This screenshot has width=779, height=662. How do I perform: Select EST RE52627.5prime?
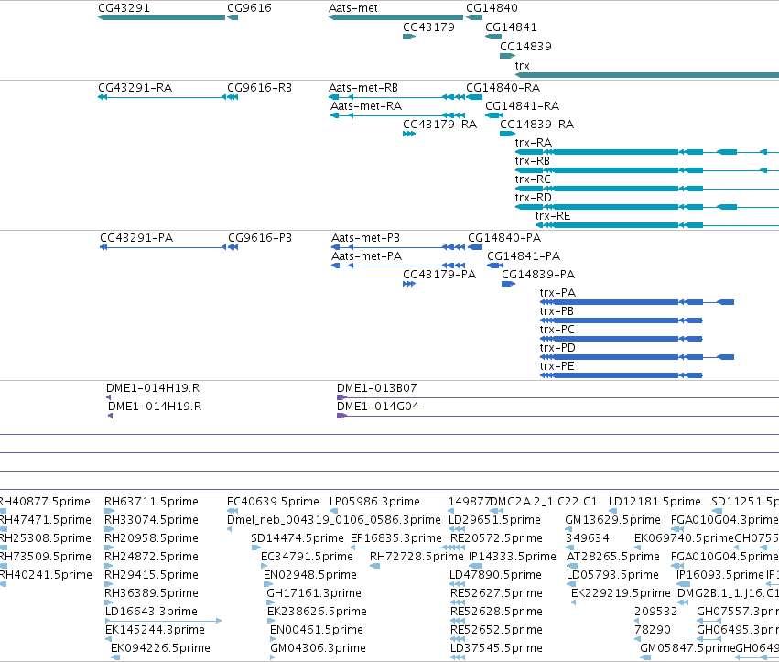[x=496, y=594]
